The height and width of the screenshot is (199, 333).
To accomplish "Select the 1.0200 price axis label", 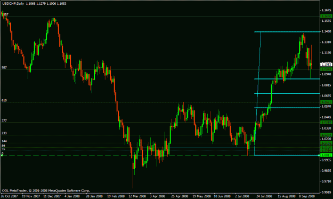I will [326, 139].
